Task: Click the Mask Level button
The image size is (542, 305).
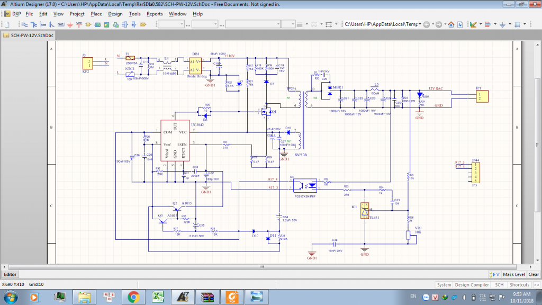Action: 513,274
